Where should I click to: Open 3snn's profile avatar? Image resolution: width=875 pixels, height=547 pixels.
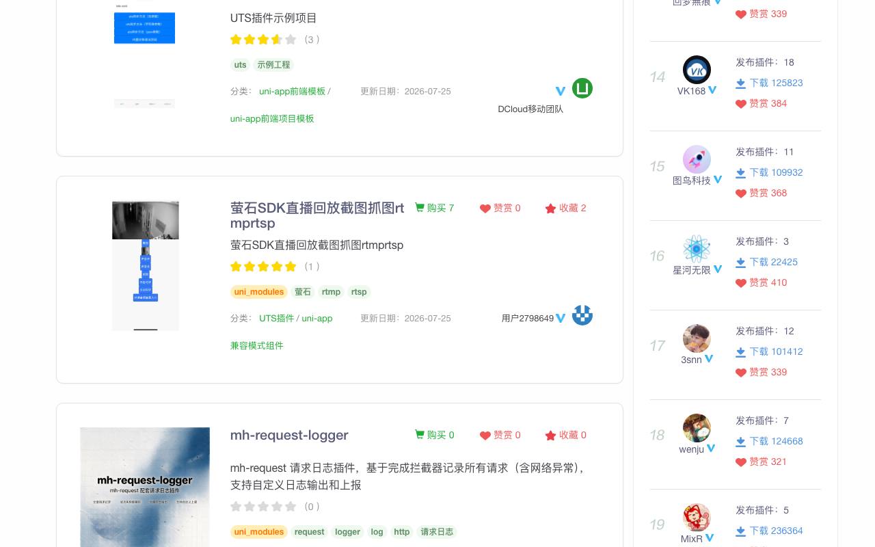pos(697,338)
